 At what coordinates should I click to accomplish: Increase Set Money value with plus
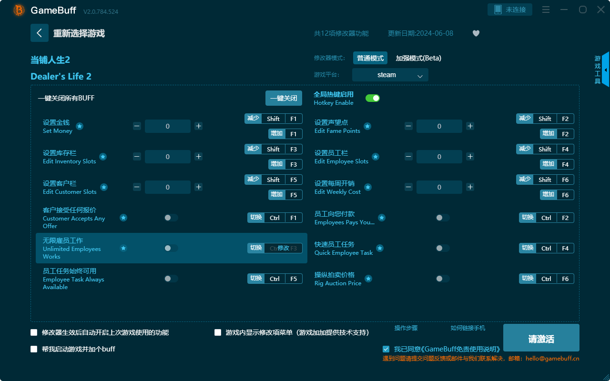coord(199,126)
